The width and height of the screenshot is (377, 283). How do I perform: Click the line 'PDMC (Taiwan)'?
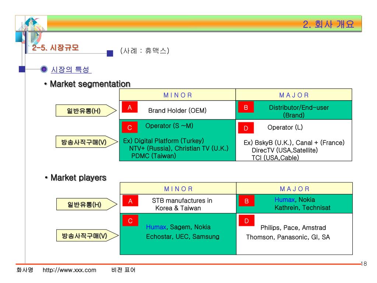[x=154, y=156]
